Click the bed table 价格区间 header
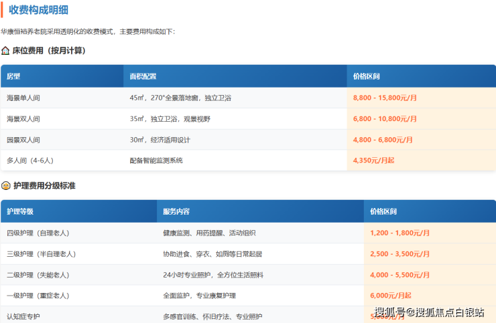The image size is (496, 323). coord(367,76)
